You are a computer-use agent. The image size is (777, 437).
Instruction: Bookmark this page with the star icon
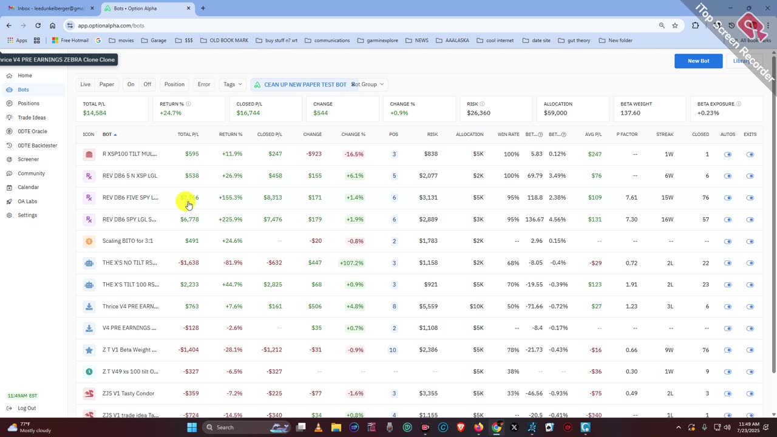(x=675, y=25)
